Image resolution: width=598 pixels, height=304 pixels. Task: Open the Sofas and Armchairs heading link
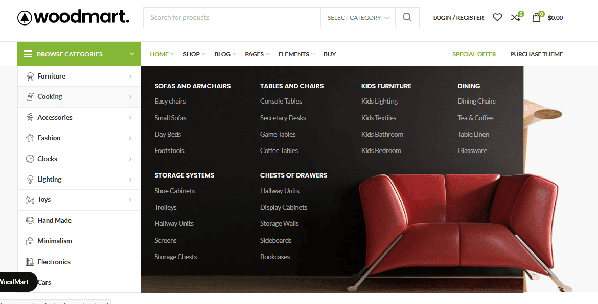click(x=193, y=86)
